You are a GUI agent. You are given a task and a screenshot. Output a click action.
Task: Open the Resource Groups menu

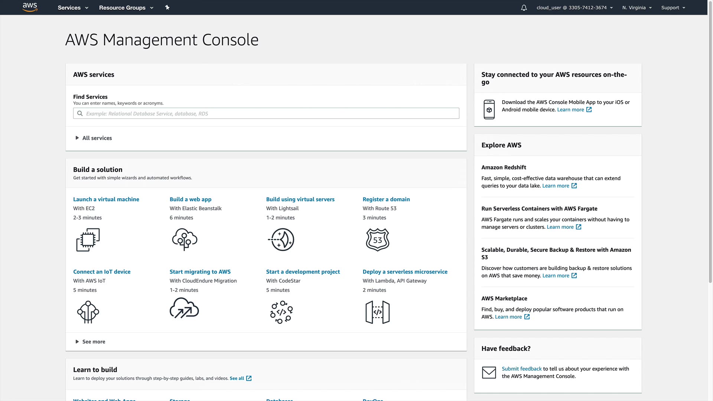click(x=126, y=8)
